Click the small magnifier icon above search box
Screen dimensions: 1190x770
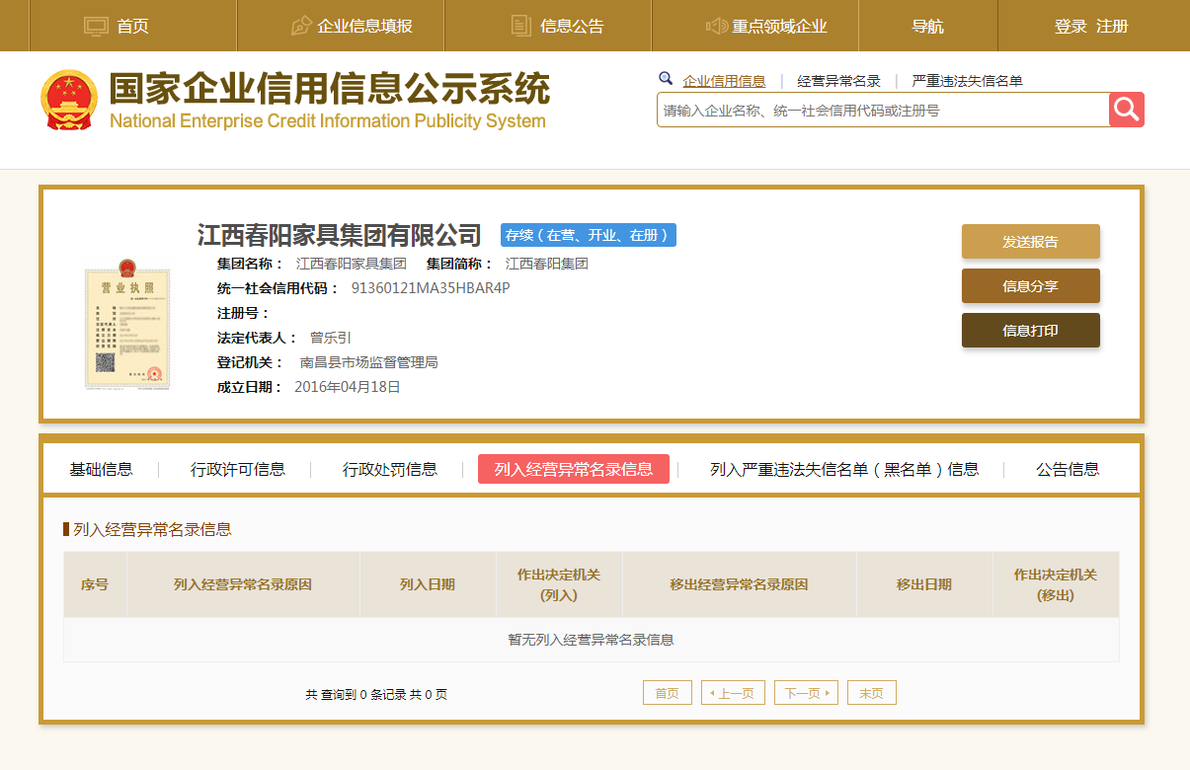coord(666,79)
